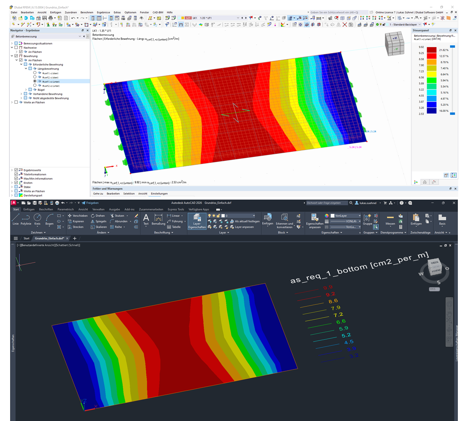Select the as,erf,1,-z (oben) radio button

coord(35,73)
